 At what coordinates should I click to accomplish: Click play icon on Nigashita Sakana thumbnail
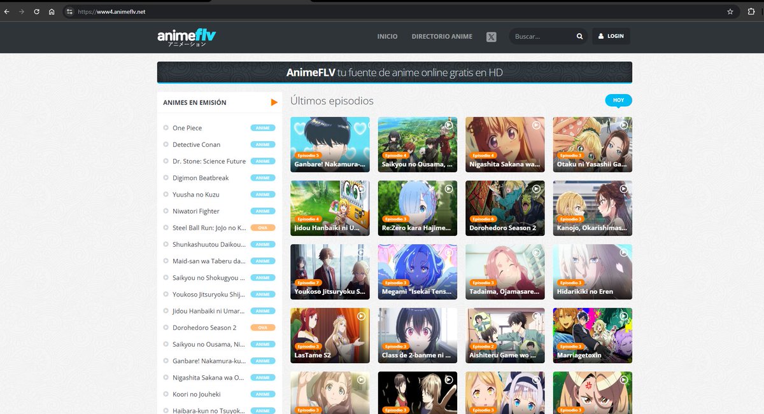pos(536,125)
